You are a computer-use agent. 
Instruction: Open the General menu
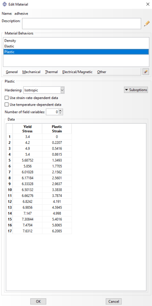12,72
